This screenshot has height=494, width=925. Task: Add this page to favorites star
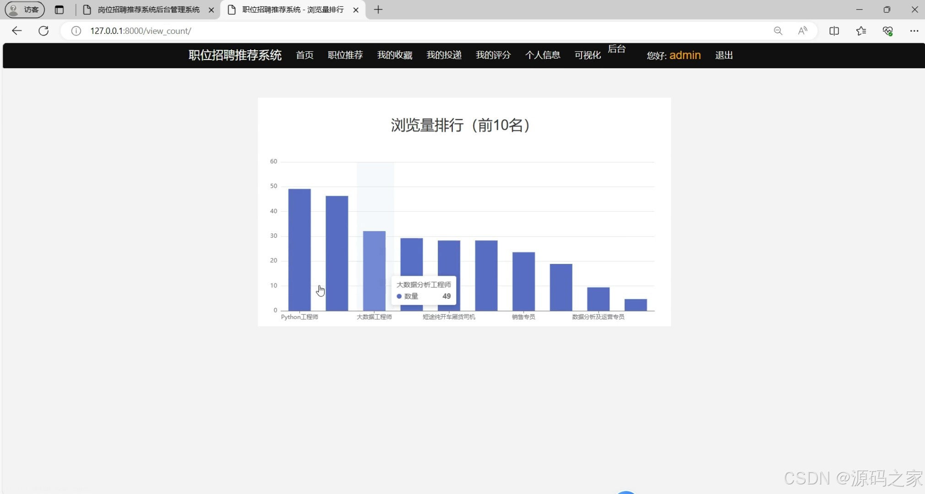(x=861, y=31)
